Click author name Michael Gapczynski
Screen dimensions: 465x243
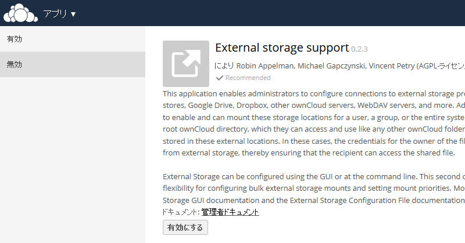pyautogui.click(x=331, y=66)
